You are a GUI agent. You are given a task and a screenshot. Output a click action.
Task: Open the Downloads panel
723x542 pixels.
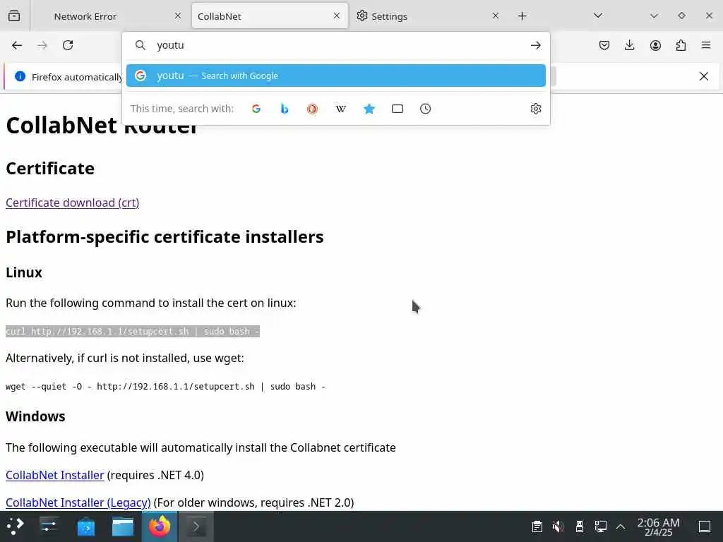pos(629,45)
